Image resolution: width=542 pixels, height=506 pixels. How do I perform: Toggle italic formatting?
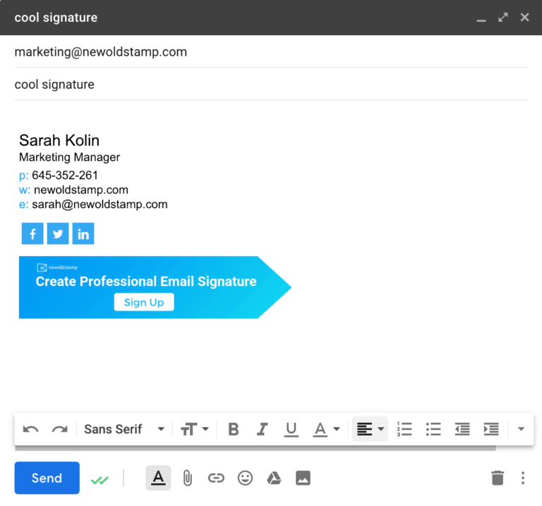263,429
